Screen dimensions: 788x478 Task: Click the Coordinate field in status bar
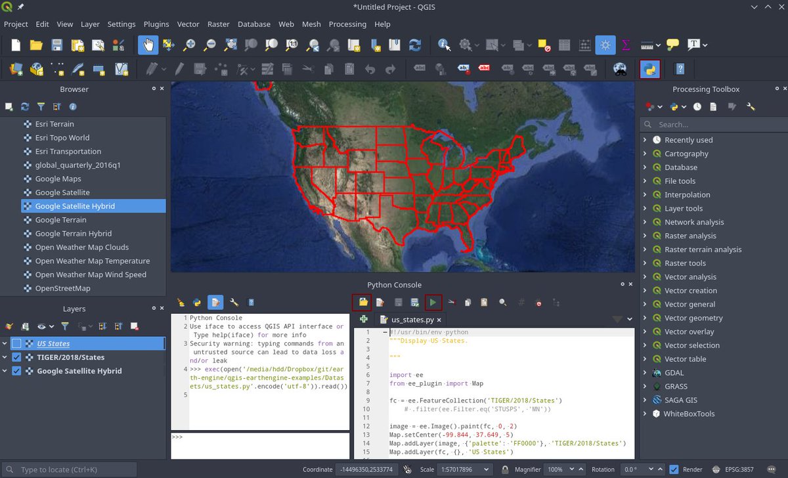tap(366, 469)
